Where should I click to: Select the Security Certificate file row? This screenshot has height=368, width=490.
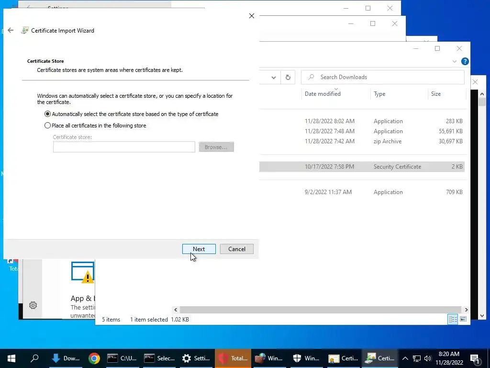click(362, 166)
